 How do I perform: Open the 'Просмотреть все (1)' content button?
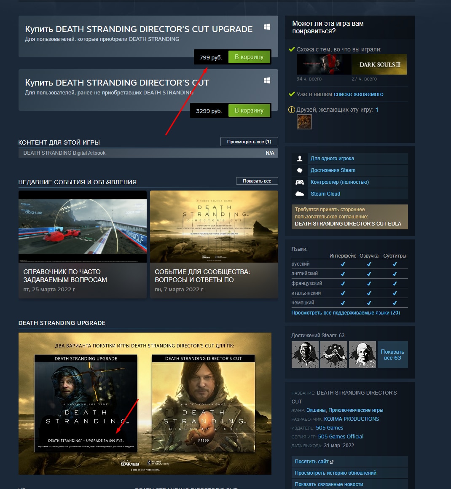point(249,142)
